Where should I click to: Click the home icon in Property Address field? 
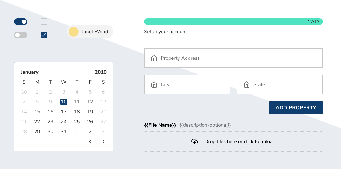[x=154, y=58]
